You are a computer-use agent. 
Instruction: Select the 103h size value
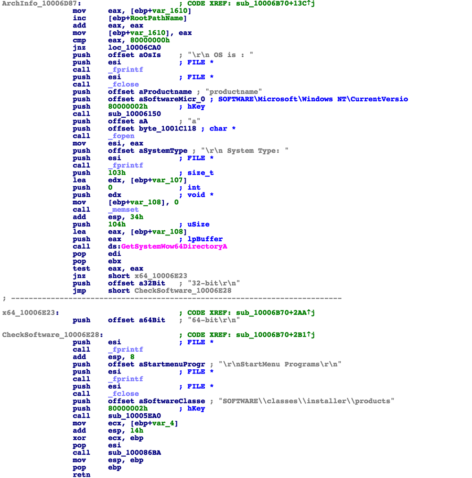click(117, 173)
